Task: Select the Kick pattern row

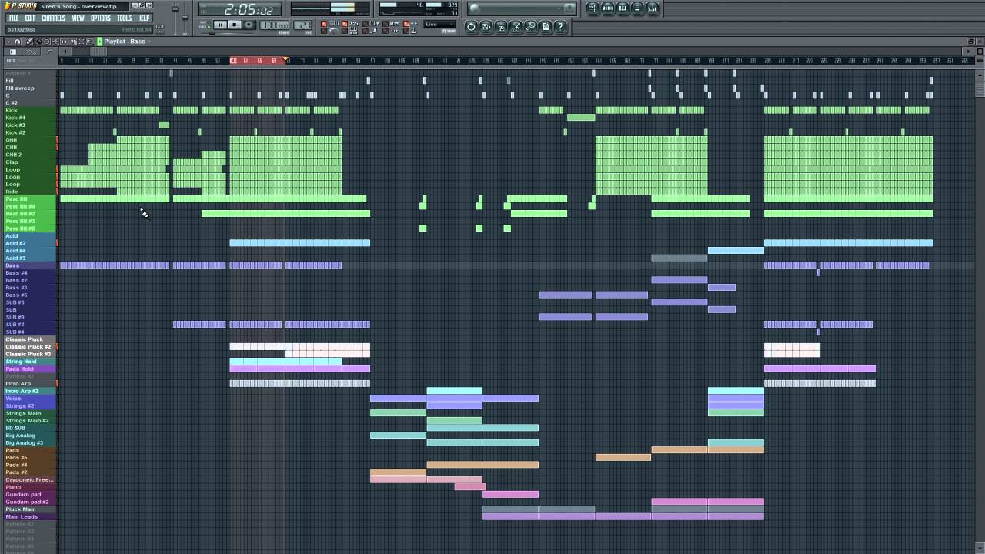Action: [28, 110]
